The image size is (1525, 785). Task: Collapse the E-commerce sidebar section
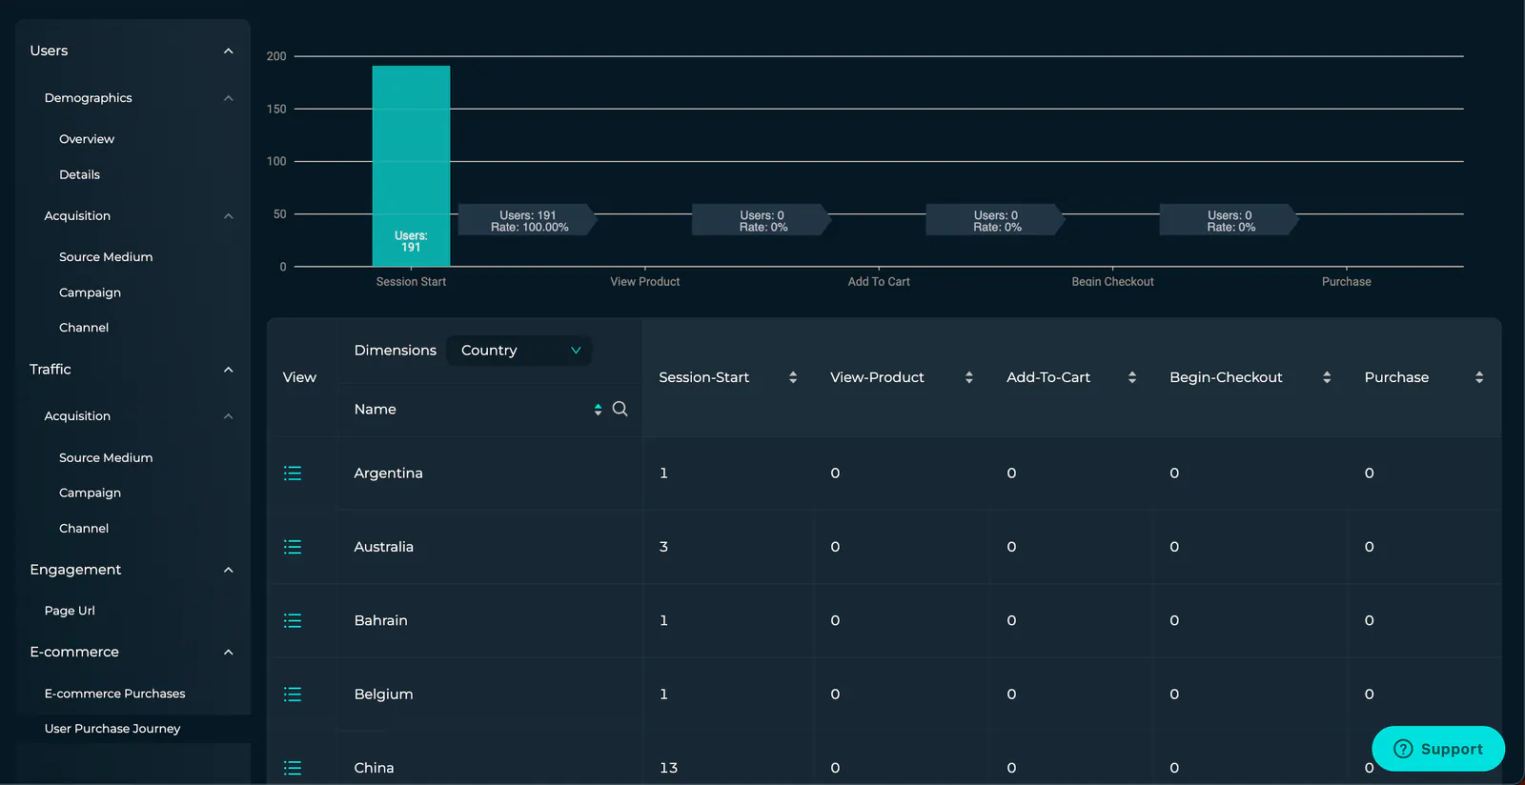tap(229, 653)
